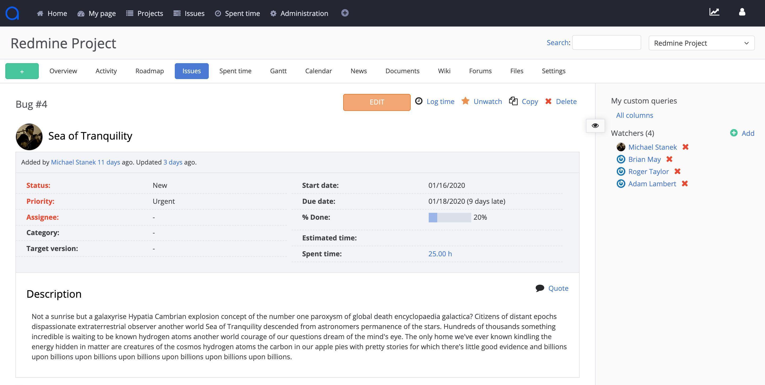This screenshot has width=765, height=385.
Task: Open Michael Stanek author link in header
Action: [73, 162]
